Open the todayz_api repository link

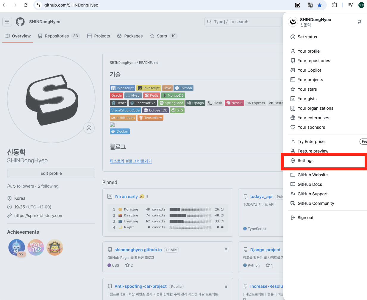pyautogui.click(x=261, y=197)
